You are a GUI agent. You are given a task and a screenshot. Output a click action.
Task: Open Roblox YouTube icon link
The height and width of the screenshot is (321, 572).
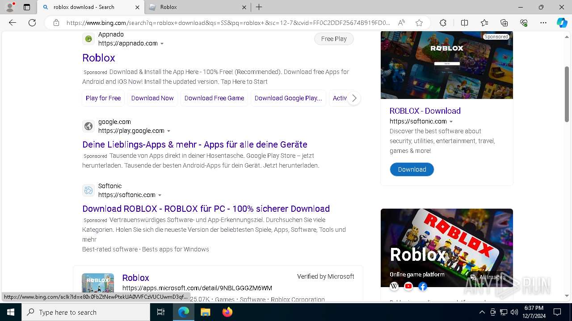(x=408, y=287)
